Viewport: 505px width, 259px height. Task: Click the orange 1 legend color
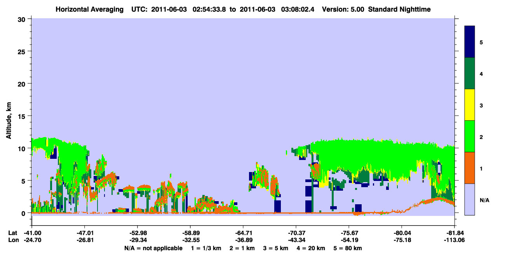click(x=470, y=168)
